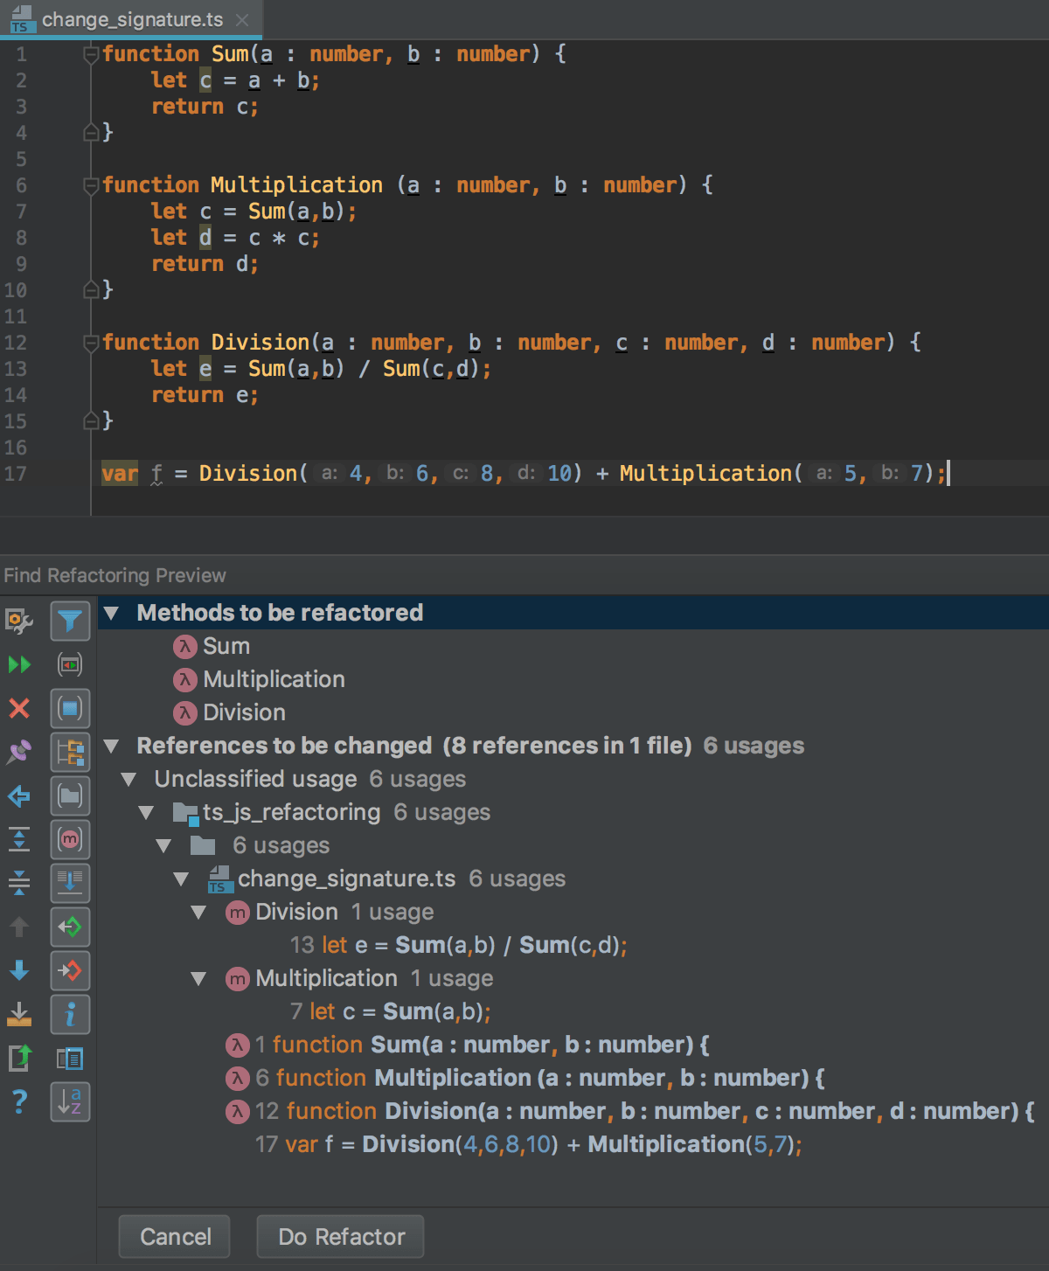
Task: Click the blue back arrow icon
Action: pos(19,795)
